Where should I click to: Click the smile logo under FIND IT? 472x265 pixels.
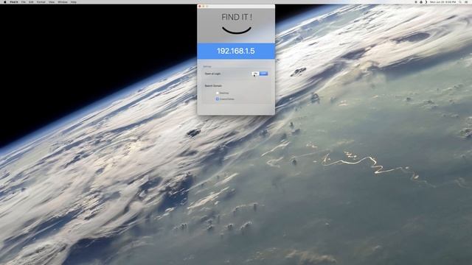click(x=237, y=30)
